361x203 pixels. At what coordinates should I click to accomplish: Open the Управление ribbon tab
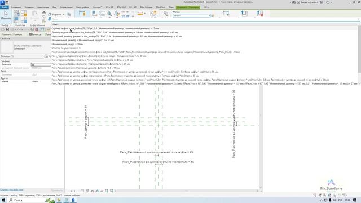(x=67, y=7)
